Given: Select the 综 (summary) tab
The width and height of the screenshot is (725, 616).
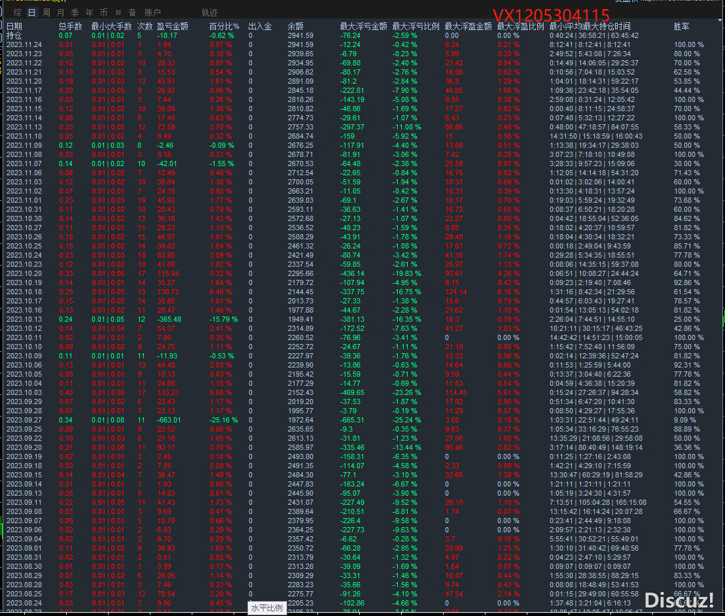Looking at the screenshot, I should 17,12.
